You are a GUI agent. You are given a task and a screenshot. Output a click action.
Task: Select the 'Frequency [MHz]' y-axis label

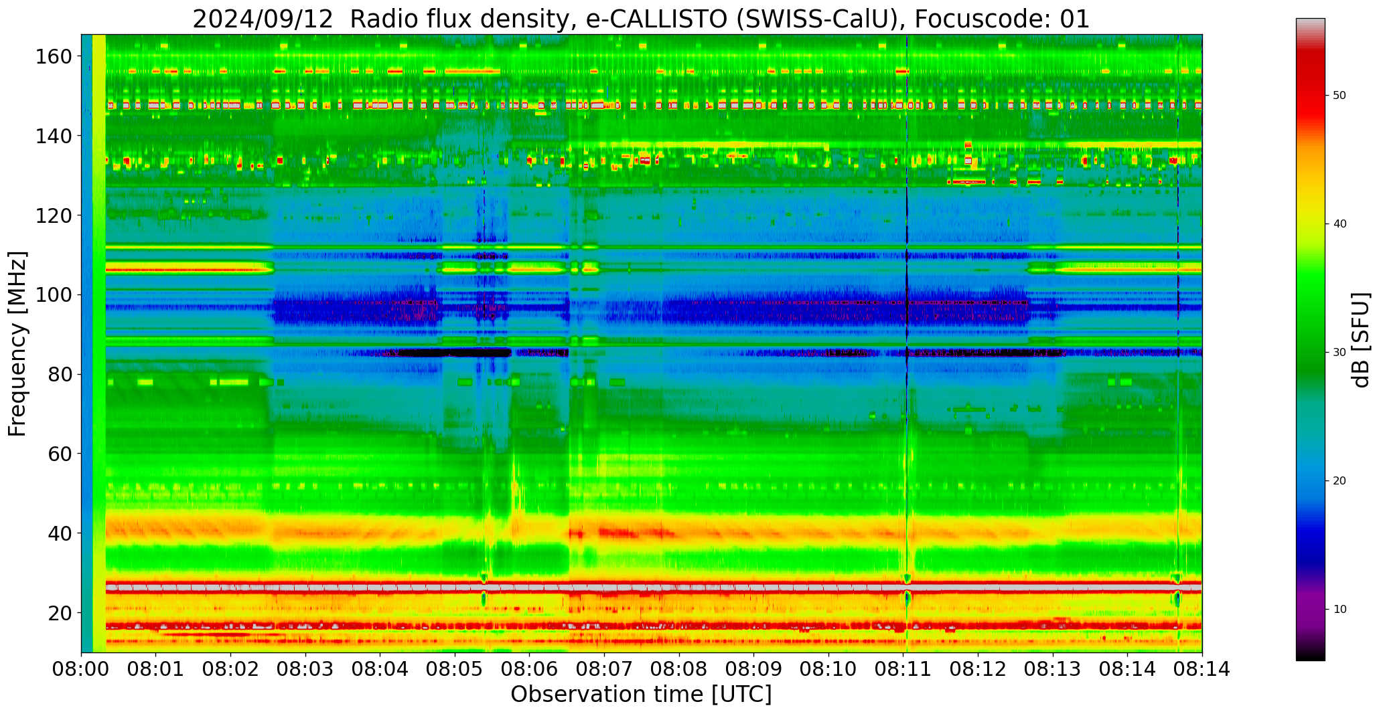point(17,344)
